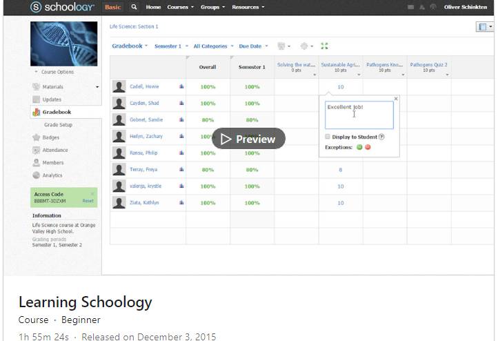The image size is (498, 341).
Task: Open the connection requests icon
Action: (x=421, y=7)
